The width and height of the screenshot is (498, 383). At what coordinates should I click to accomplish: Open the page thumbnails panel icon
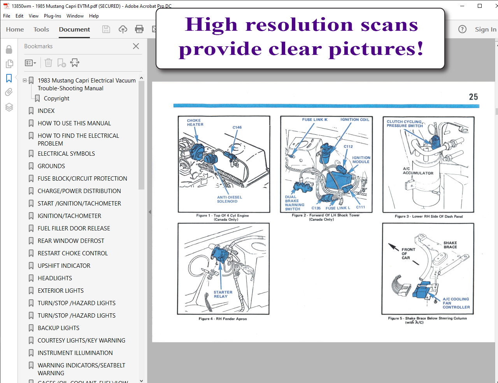[x=9, y=63]
